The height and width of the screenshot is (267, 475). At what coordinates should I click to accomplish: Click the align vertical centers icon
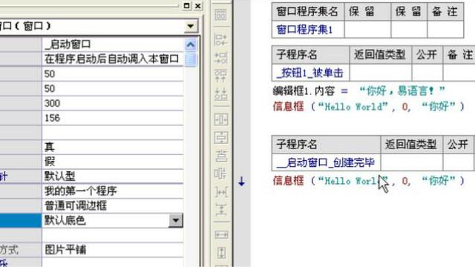[221, 174]
